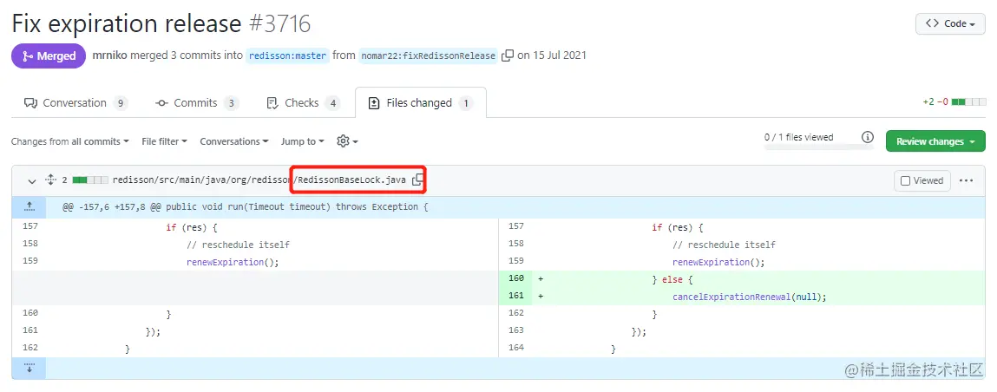
Task: Click the Merged status badge
Action: (x=49, y=56)
